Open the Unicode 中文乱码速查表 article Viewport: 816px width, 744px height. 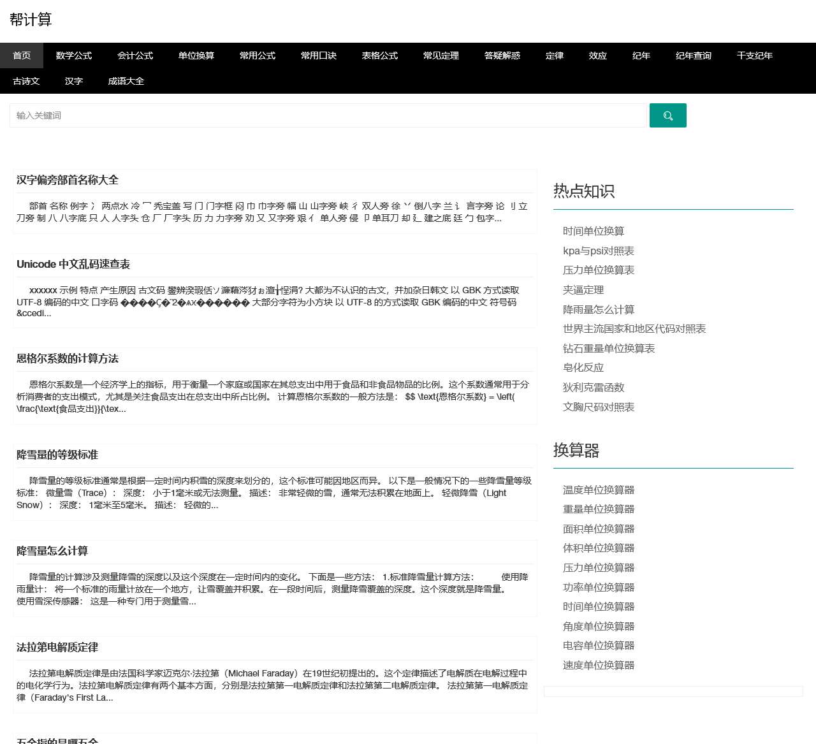73,264
